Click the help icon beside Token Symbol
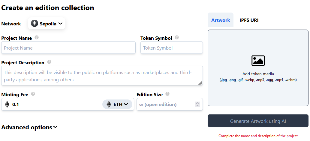The height and width of the screenshot is (141, 310). [x=177, y=38]
